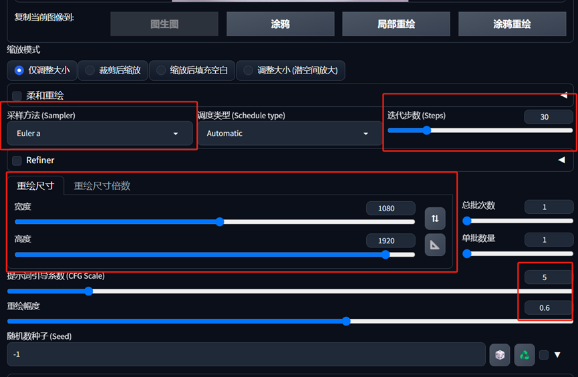The height and width of the screenshot is (377, 578).
Task: Enable the 柔和重绘 checkbox
Action: click(17, 96)
